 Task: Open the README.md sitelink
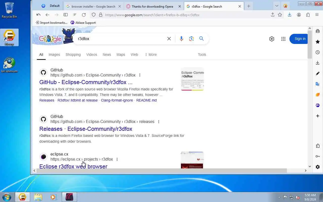click(x=146, y=100)
